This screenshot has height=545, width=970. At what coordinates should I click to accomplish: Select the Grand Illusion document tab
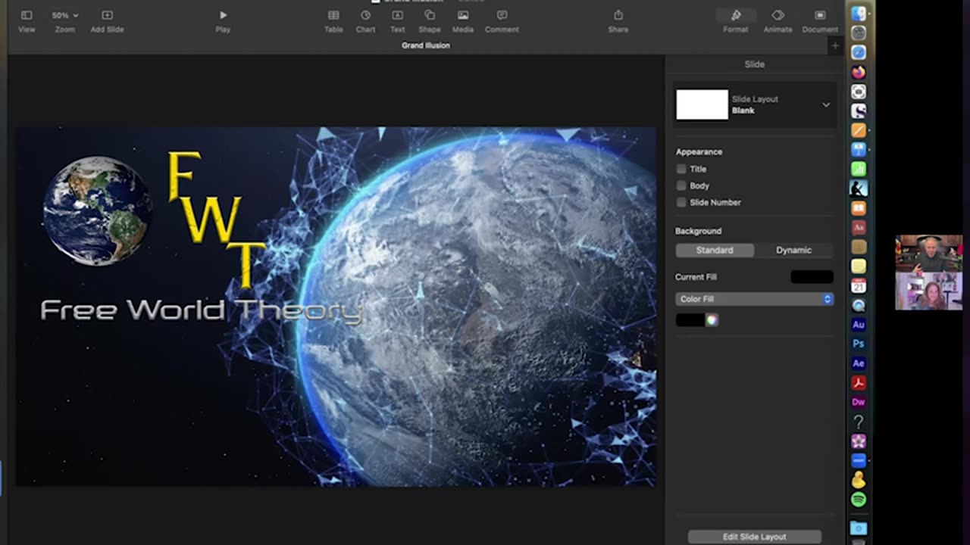pyautogui.click(x=426, y=45)
